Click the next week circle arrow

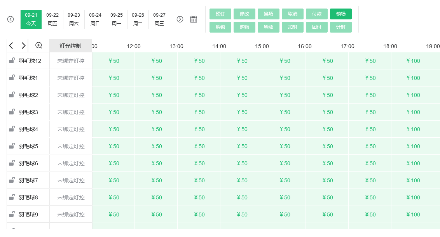point(180,19)
